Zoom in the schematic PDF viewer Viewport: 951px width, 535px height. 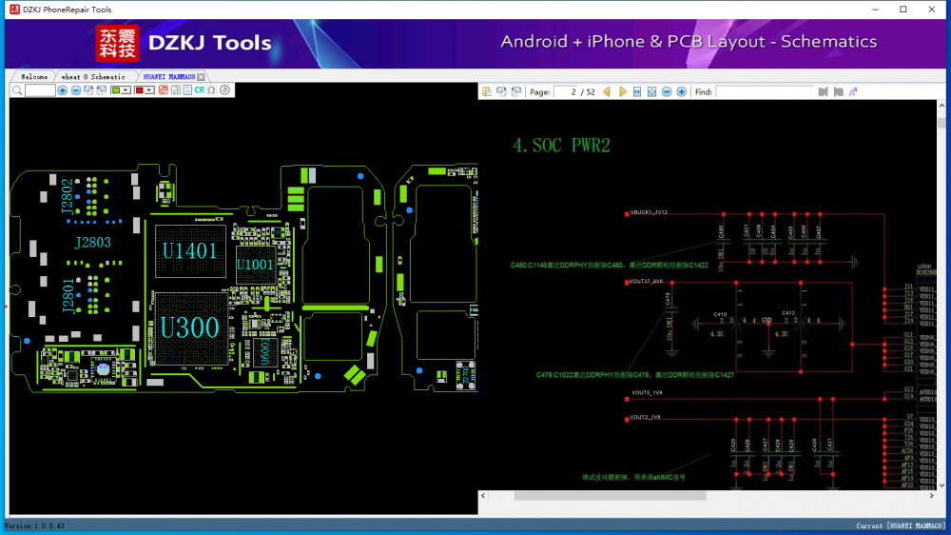pos(682,91)
